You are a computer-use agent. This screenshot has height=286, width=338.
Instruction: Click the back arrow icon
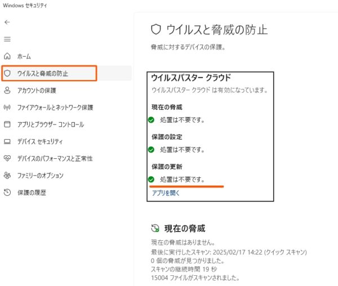(7, 22)
